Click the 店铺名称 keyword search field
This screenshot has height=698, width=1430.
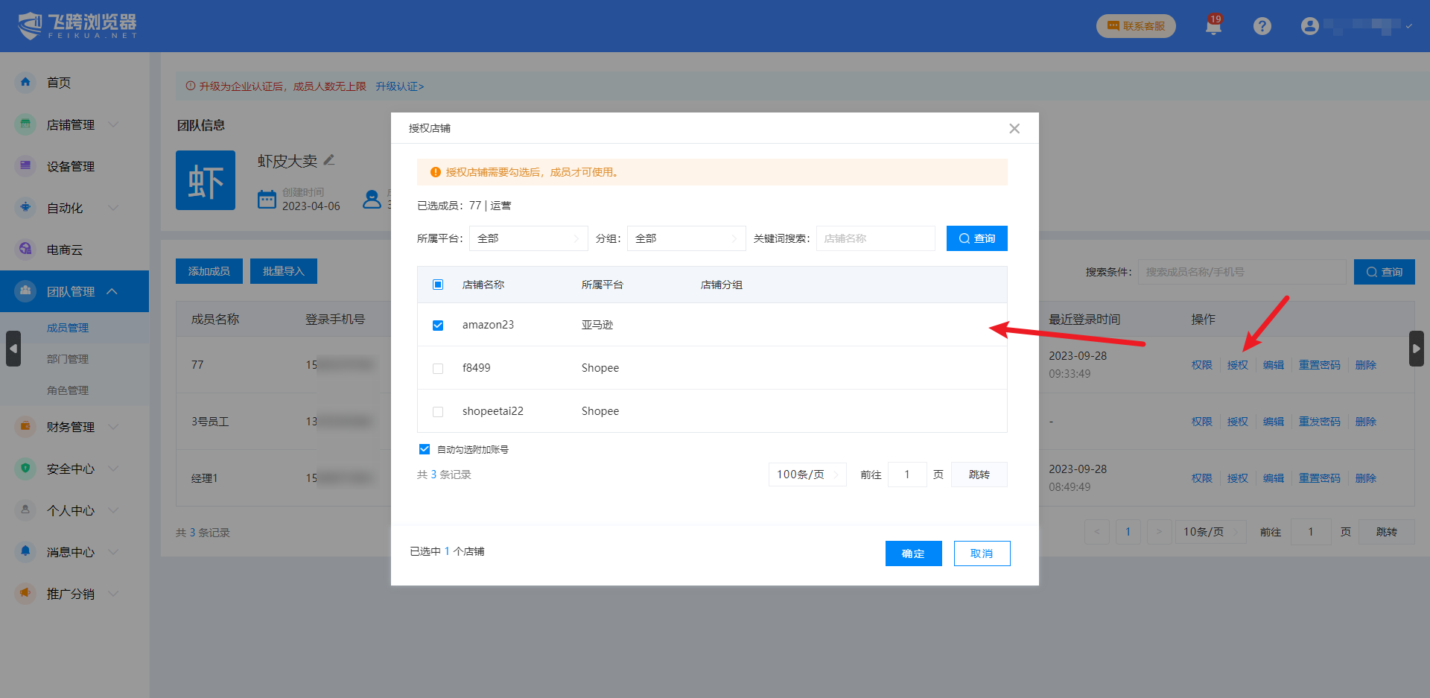pos(875,238)
